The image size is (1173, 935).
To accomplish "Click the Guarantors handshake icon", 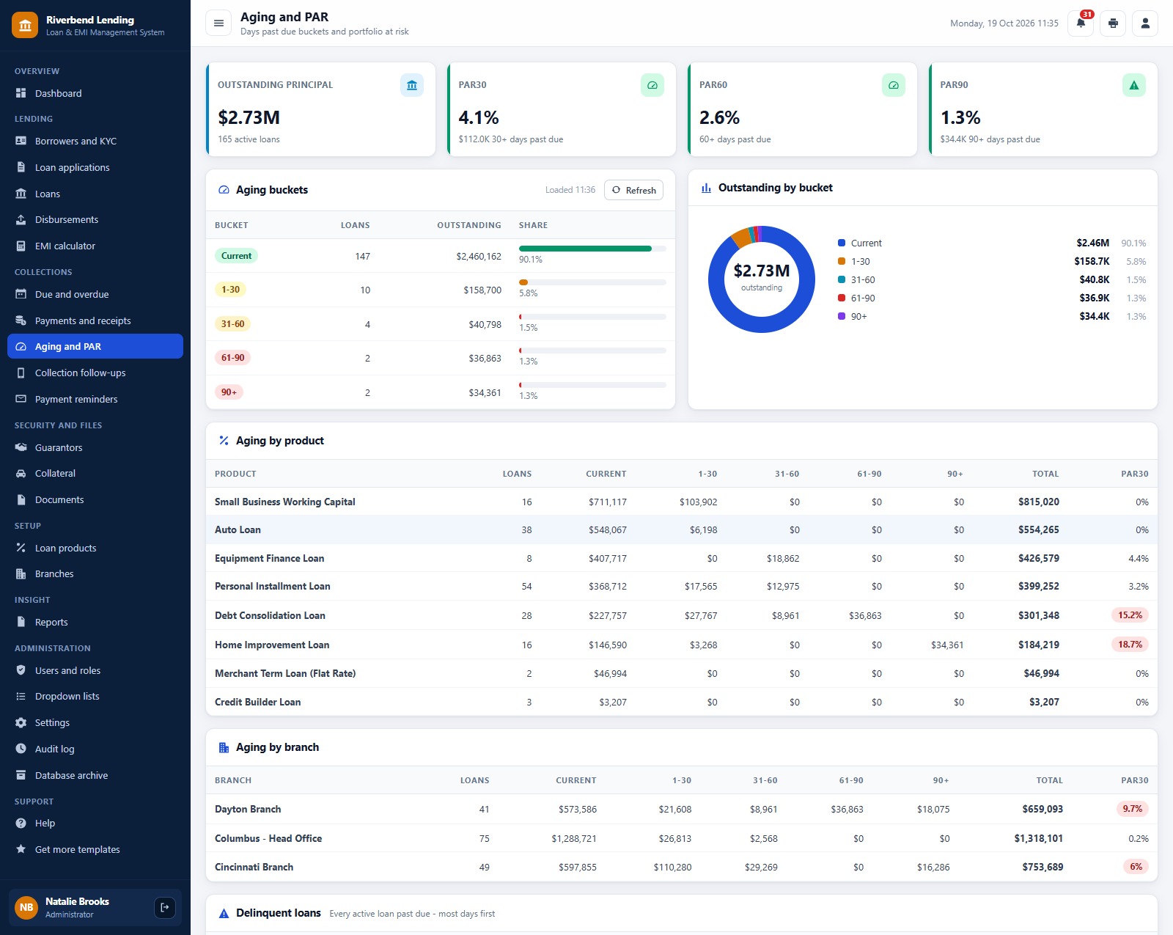I will point(21,447).
